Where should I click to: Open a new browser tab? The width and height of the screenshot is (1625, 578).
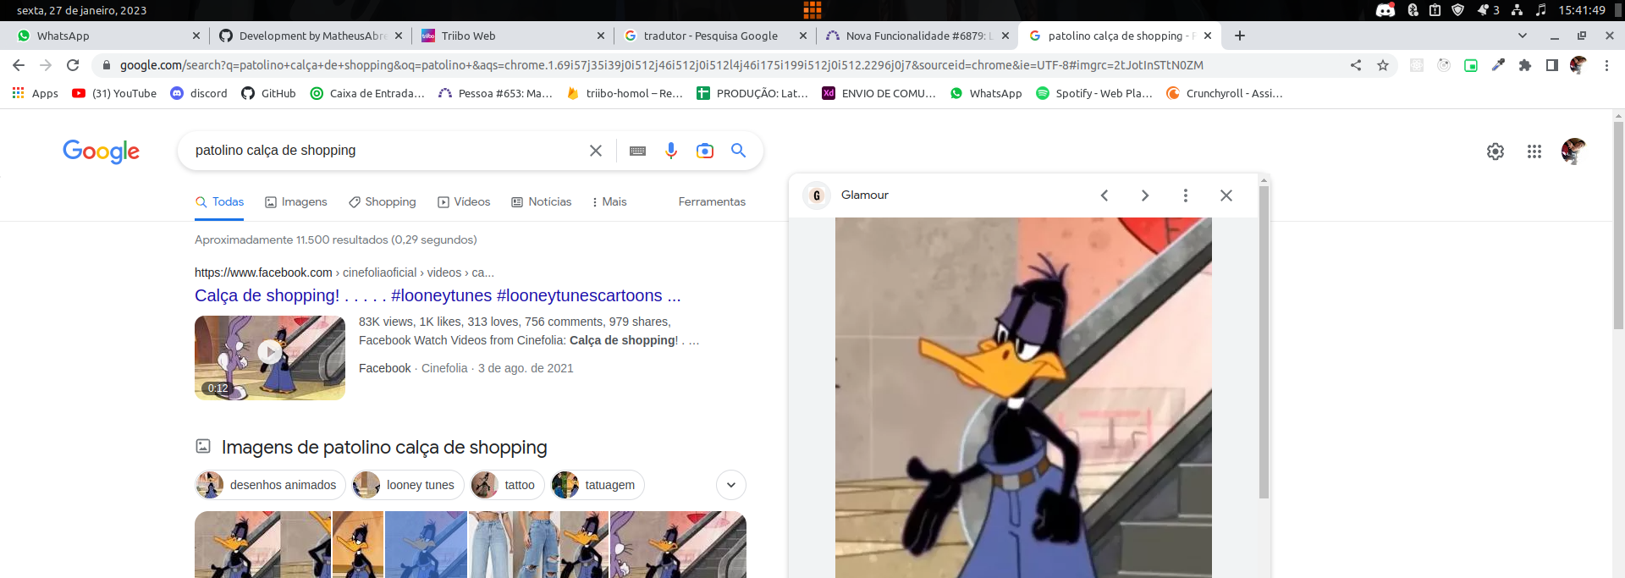(1240, 36)
